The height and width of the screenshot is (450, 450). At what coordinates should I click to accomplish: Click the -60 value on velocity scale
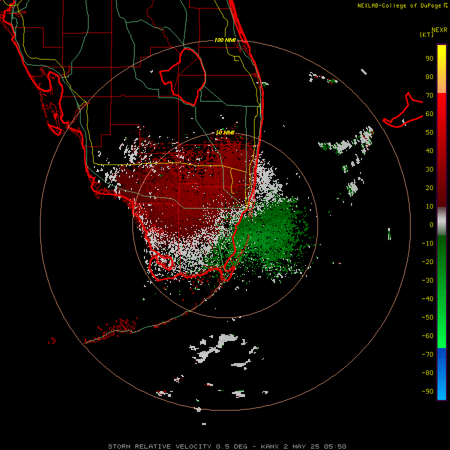pyautogui.click(x=427, y=336)
